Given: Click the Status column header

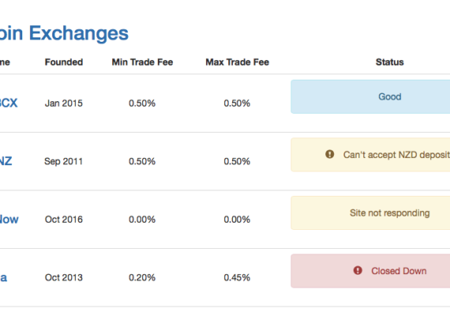Looking at the screenshot, I should 390,62.
